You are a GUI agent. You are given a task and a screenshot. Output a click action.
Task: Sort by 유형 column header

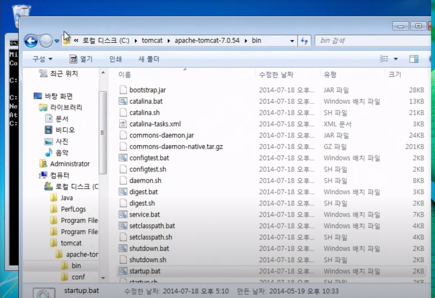330,74
